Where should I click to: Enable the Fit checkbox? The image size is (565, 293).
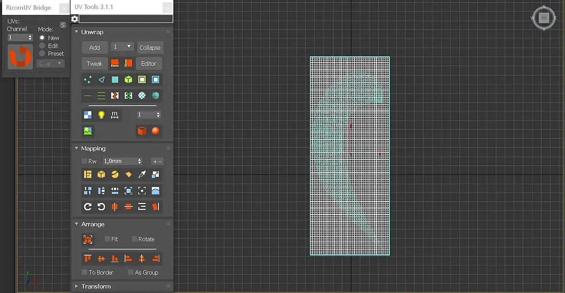(107, 239)
